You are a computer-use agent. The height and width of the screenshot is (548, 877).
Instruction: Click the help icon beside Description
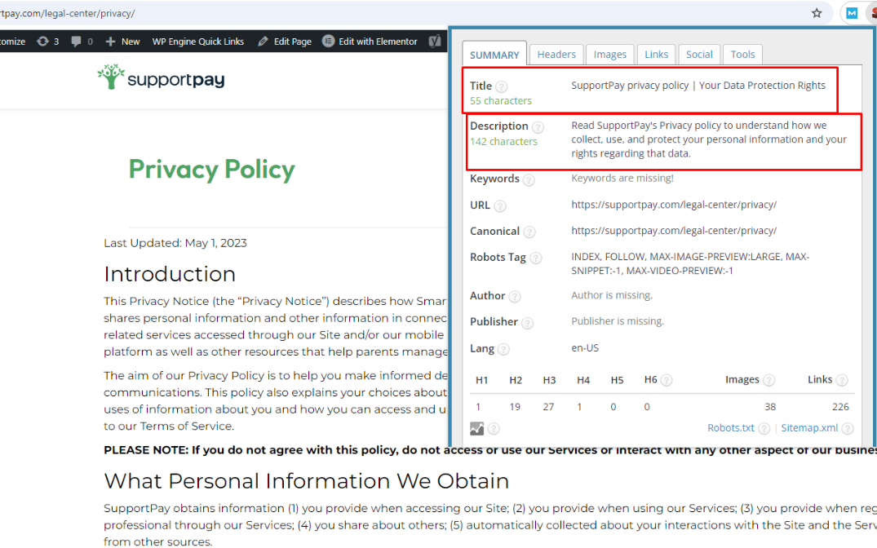[538, 127]
